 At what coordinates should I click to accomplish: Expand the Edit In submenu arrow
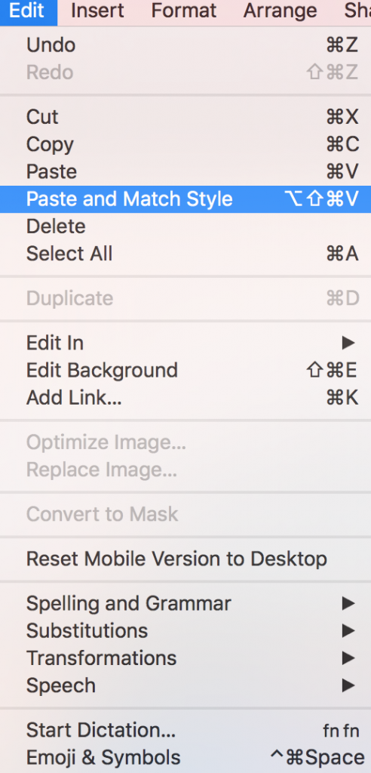click(348, 343)
